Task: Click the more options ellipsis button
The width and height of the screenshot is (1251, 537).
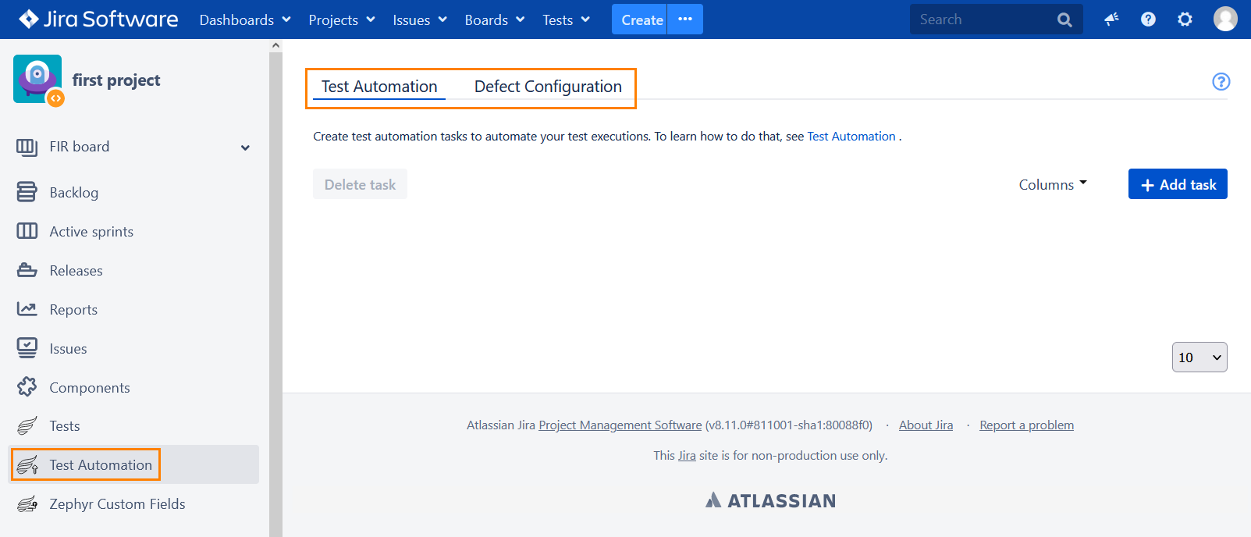Action: point(685,19)
